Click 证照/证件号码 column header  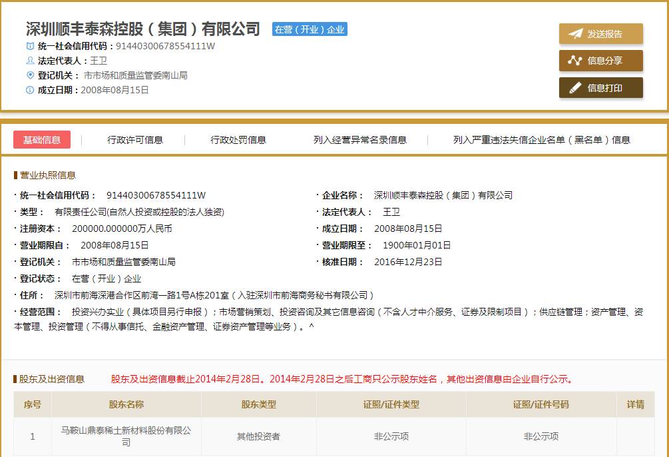click(541, 404)
